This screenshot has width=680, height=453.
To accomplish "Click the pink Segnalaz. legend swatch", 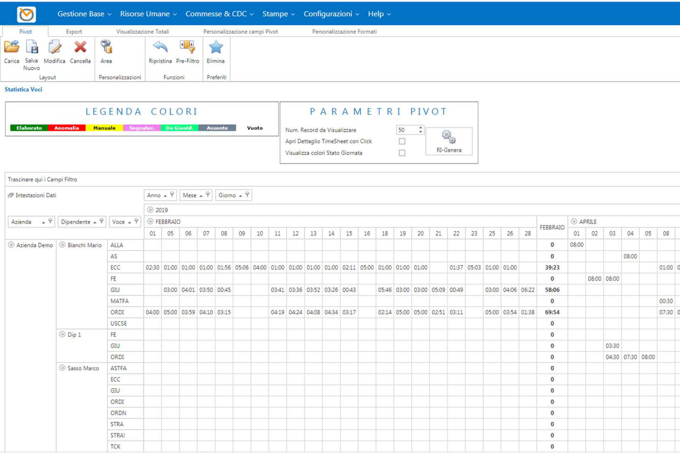I will tap(142, 128).
